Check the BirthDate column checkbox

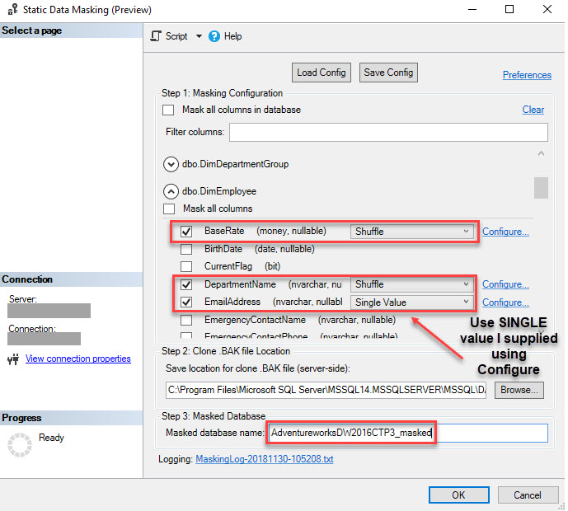pos(186,249)
